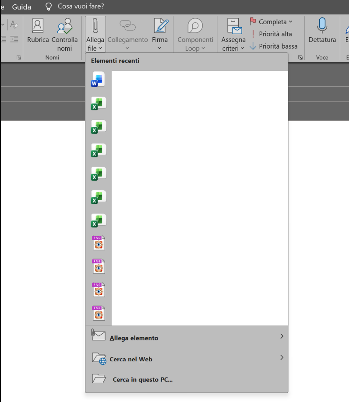
Task: Open the Rubrica address book
Action: [x=38, y=31]
